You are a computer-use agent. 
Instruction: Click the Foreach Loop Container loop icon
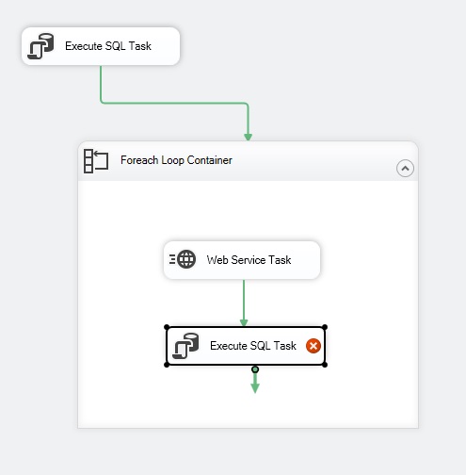[96, 161]
